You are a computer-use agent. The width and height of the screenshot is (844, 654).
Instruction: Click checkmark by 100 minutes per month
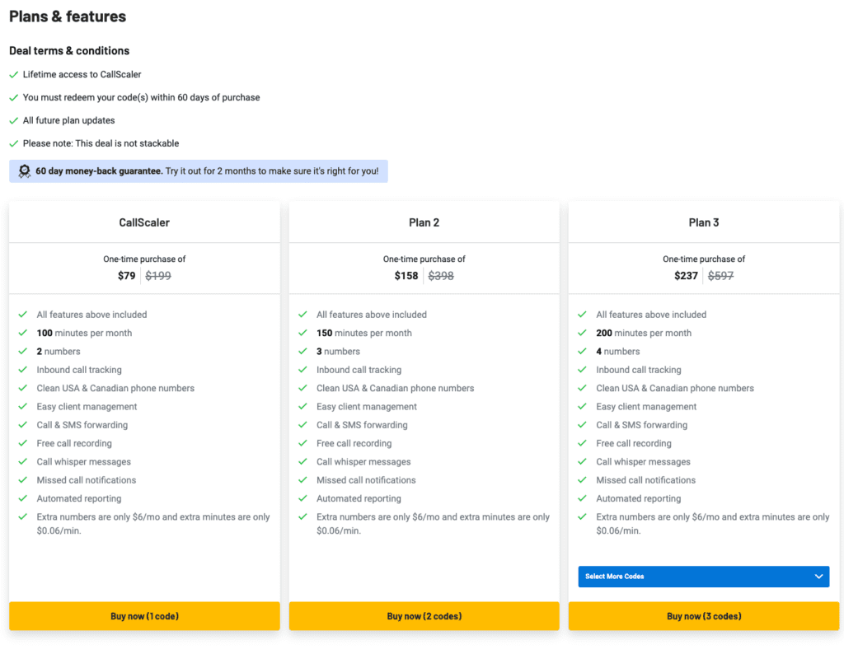point(22,333)
